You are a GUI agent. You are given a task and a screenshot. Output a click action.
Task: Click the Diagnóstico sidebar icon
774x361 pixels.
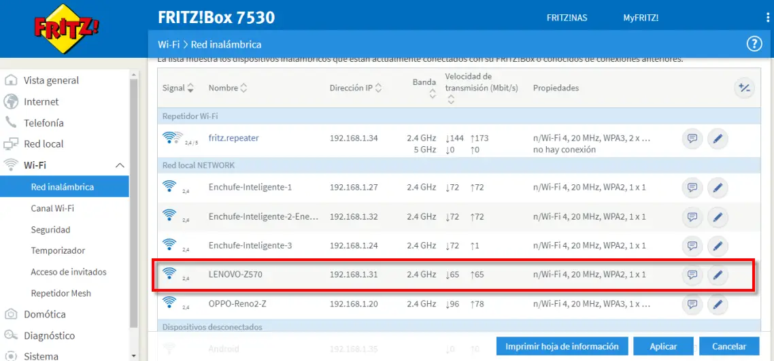click(x=11, y=335)
